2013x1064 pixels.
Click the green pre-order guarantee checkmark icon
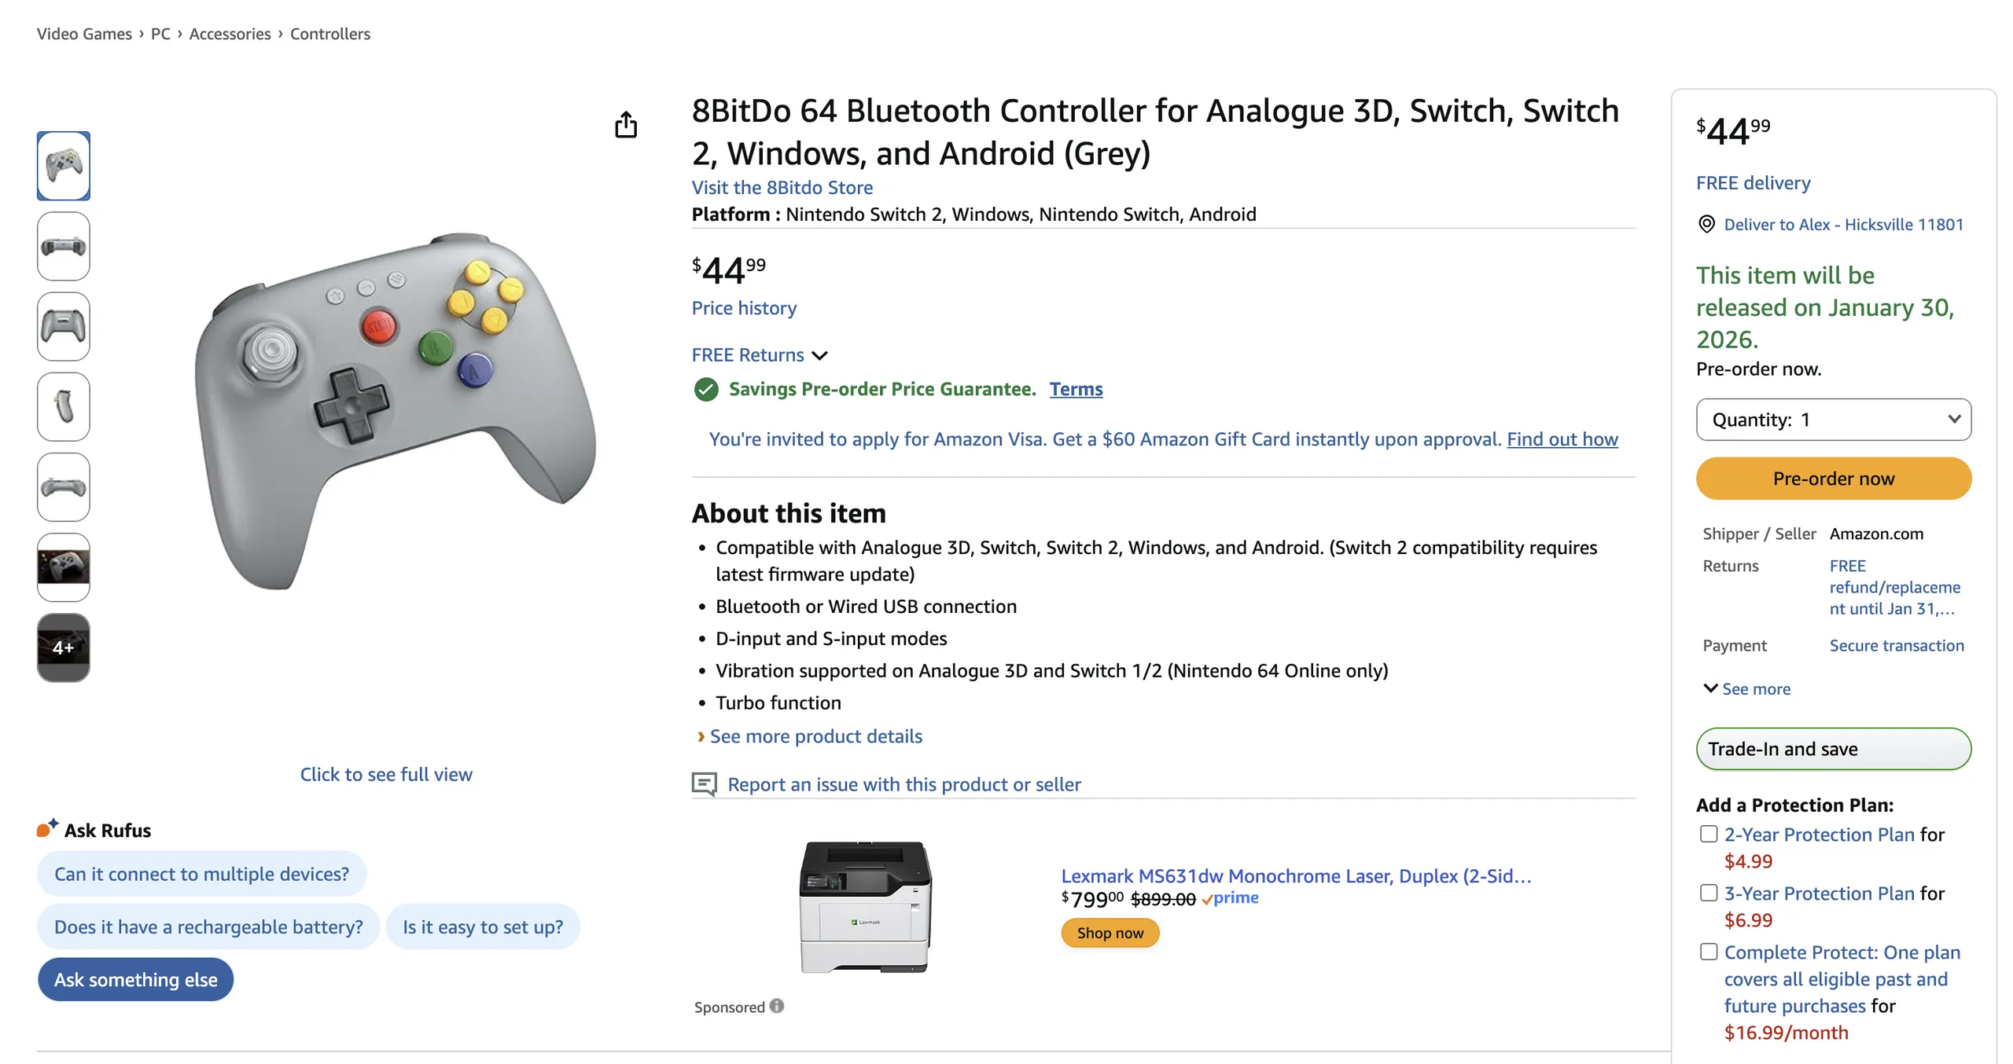pos(705,389)
